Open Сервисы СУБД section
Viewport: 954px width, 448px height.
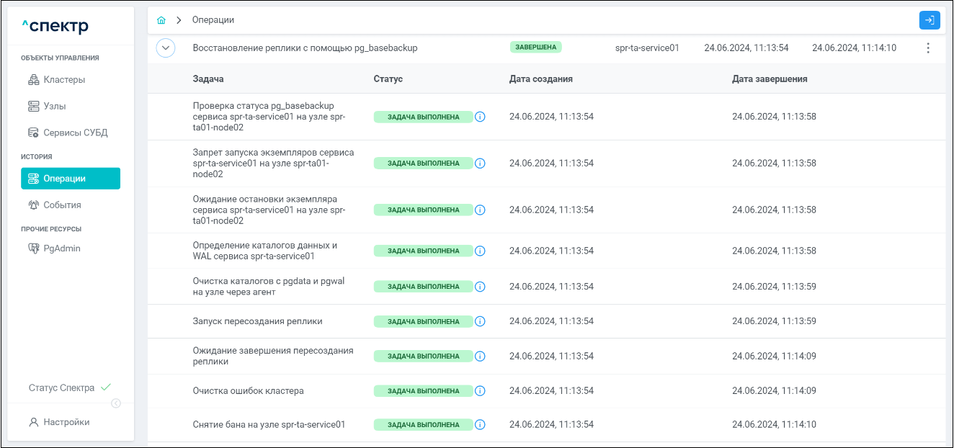[75, 133]
